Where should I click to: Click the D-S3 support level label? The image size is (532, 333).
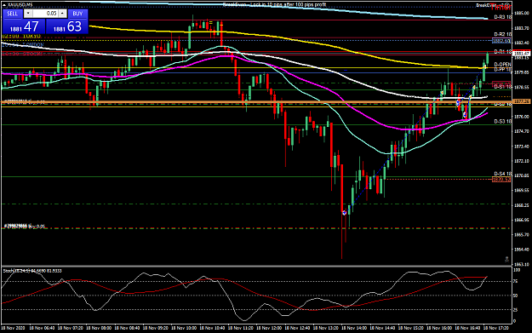(502, 121)
